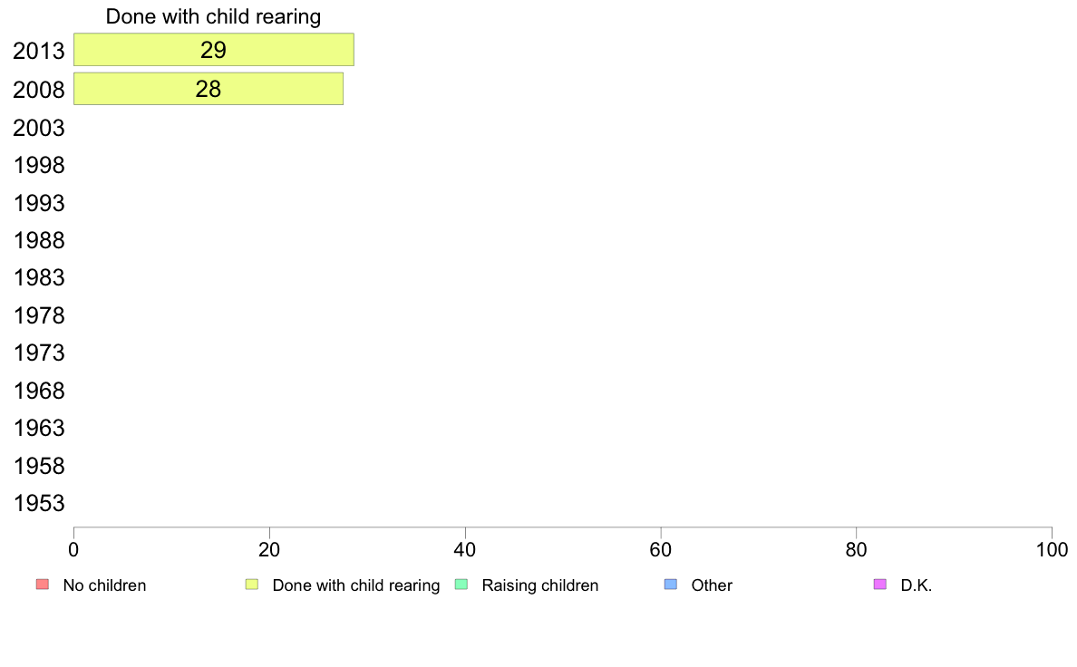
Task: Click the 'Other' legend label
Action: click(712, 585)
